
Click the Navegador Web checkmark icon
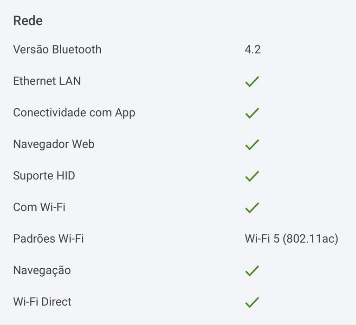click(x=252, y=145)
